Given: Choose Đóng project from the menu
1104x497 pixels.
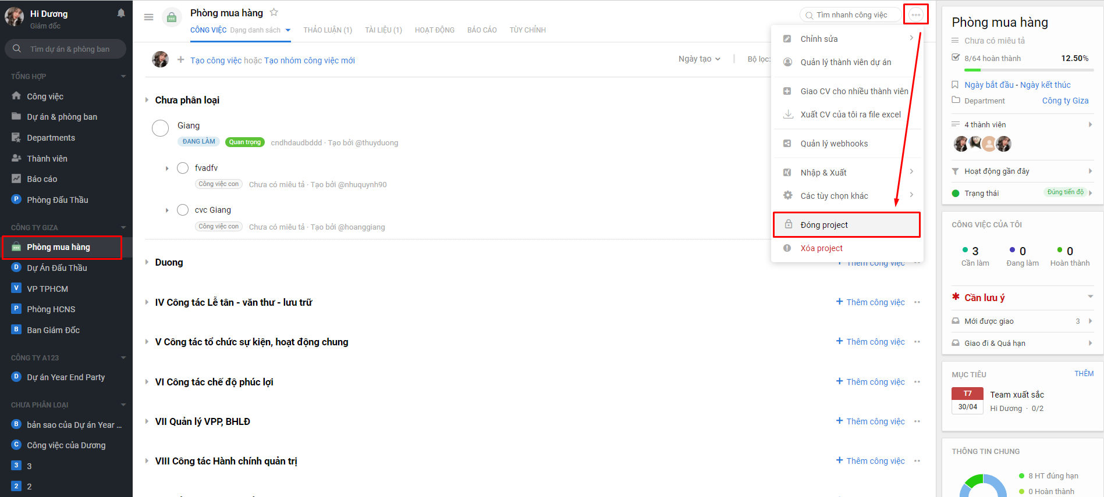Looking at the screenshot, I should coord(847,225).
